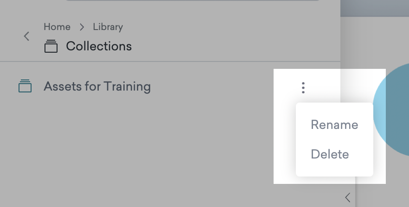The height and width of the screenshot is (207, 409).
Task: Open Library from the breadcrumb trail
Action: tap(108, 27)
